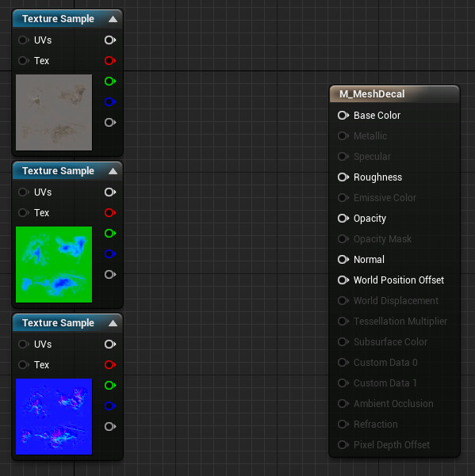Click the UVs input pin of green-texture node

pos(24,192)
